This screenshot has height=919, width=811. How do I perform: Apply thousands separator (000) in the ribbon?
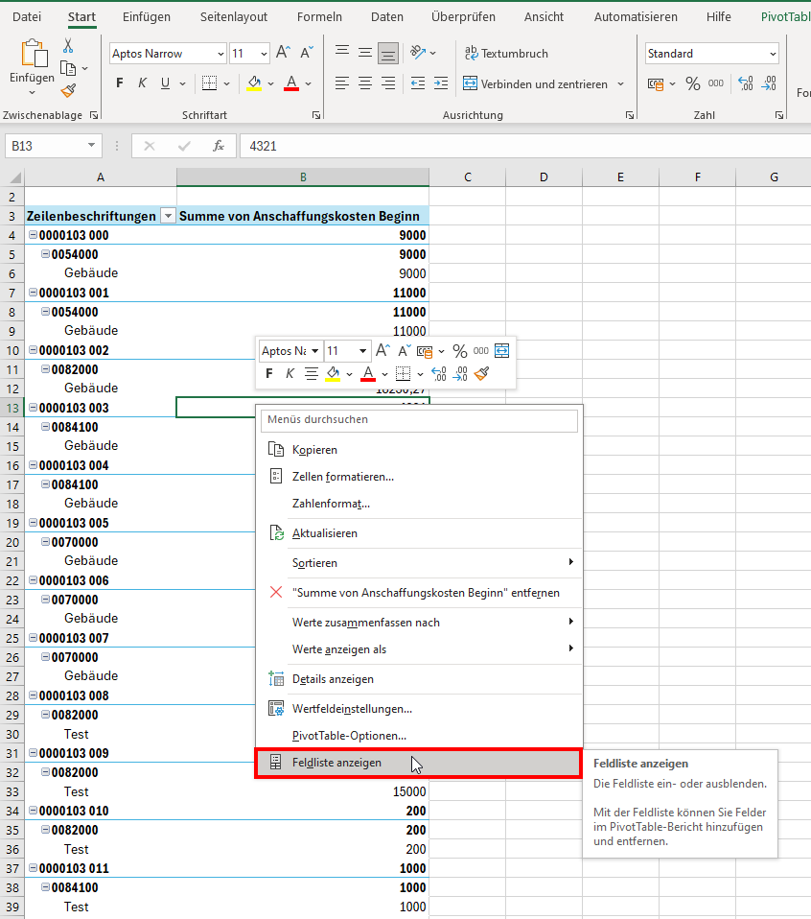pos(715,83)
